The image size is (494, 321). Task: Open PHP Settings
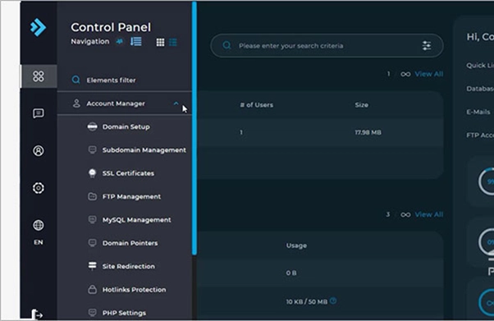click(x=124, y=313)
